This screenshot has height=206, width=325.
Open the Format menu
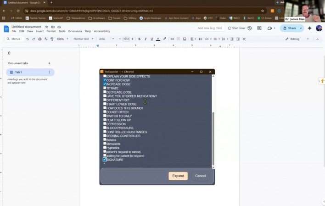(x=51, y=31)
